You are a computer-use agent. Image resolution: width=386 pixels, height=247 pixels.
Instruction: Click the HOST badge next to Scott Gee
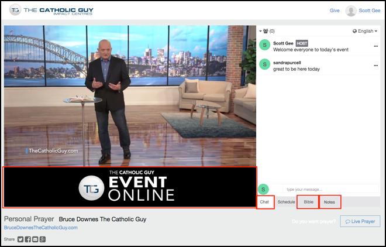(302, 43)
